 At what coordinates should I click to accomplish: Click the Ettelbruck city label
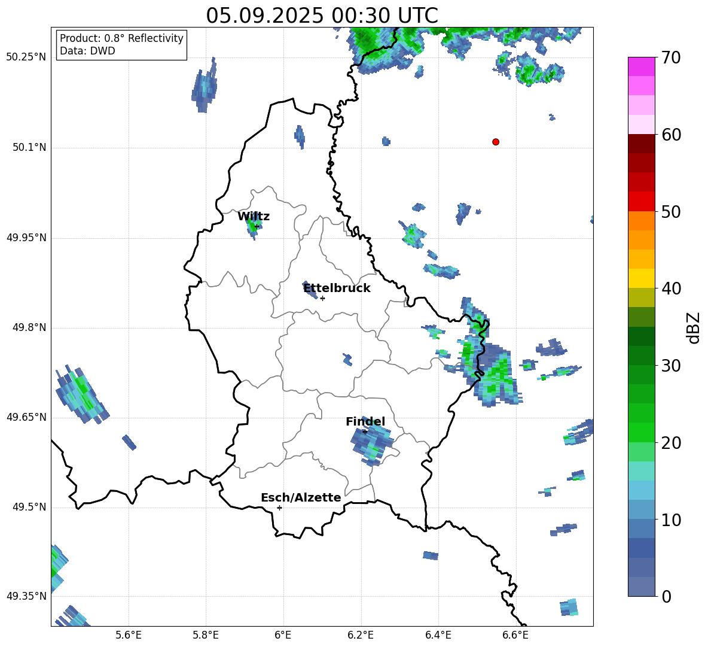[337, 288]
